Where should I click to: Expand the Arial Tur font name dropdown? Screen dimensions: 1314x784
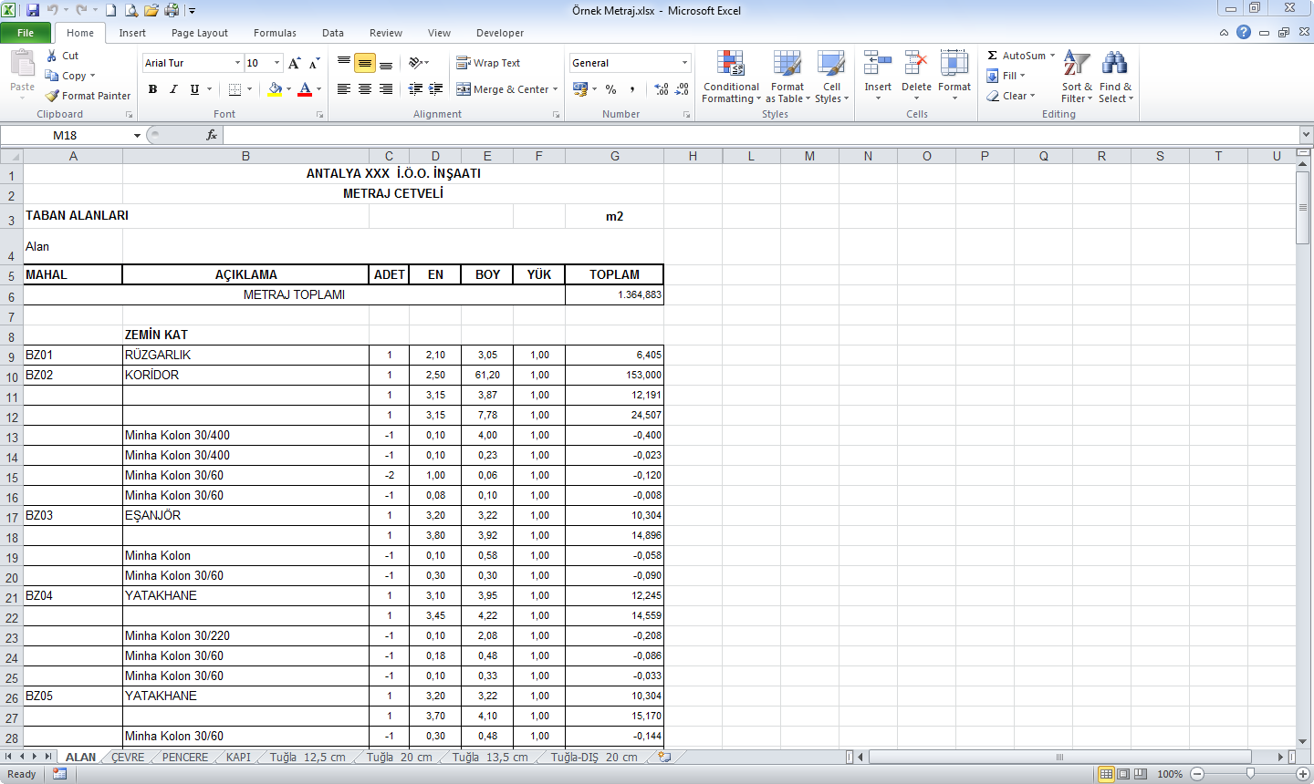237,63
